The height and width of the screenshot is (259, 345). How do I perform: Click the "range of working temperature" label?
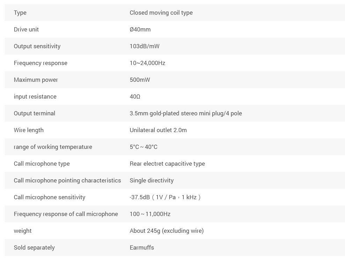[x=53, y=147]
